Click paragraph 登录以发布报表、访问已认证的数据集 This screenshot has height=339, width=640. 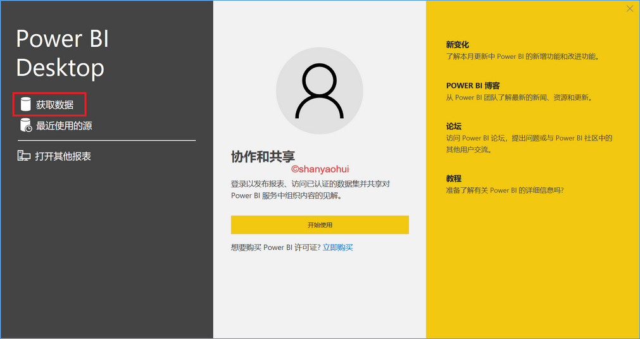311,190
